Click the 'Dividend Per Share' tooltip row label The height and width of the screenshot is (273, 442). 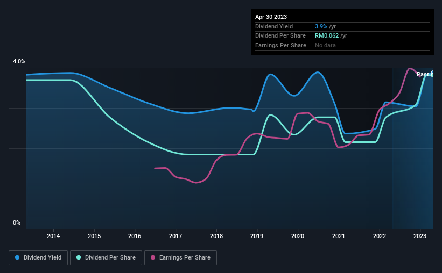[280, 36]
